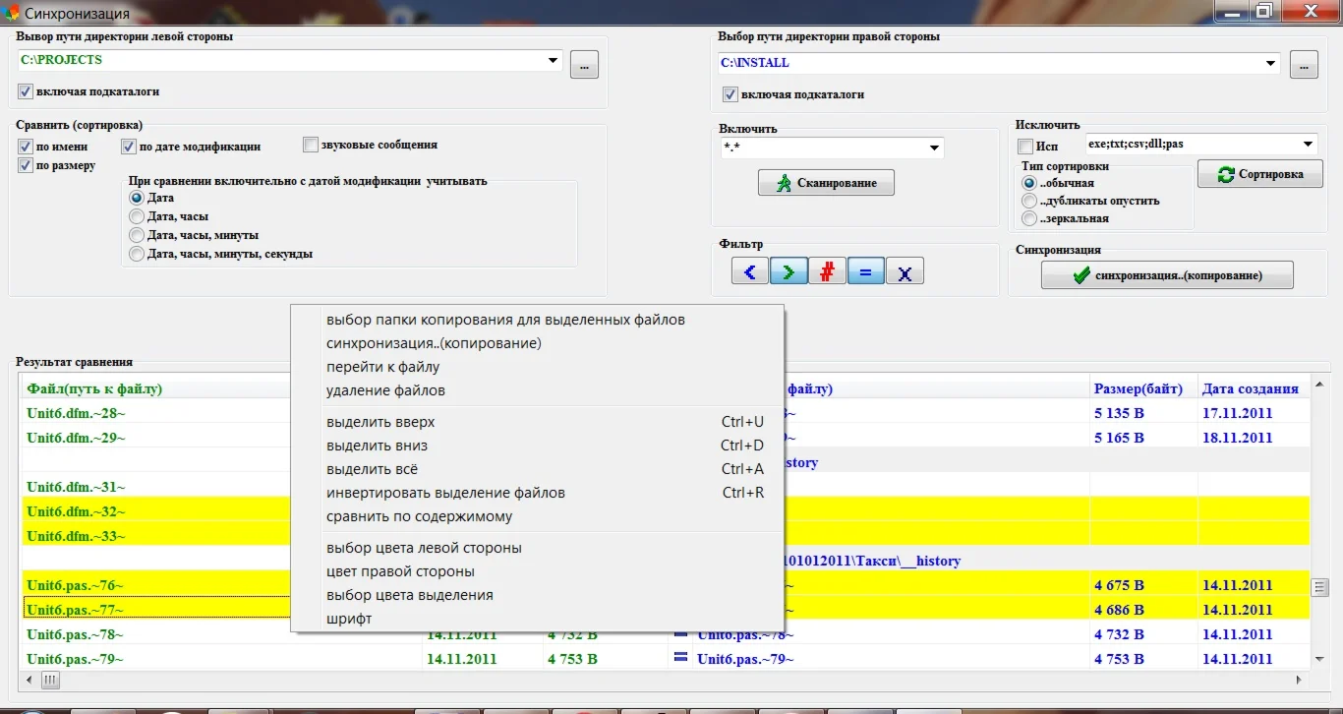1343x714 pixels.
Task: Click the right arrow filter button
Action: [x=788, y=272]
